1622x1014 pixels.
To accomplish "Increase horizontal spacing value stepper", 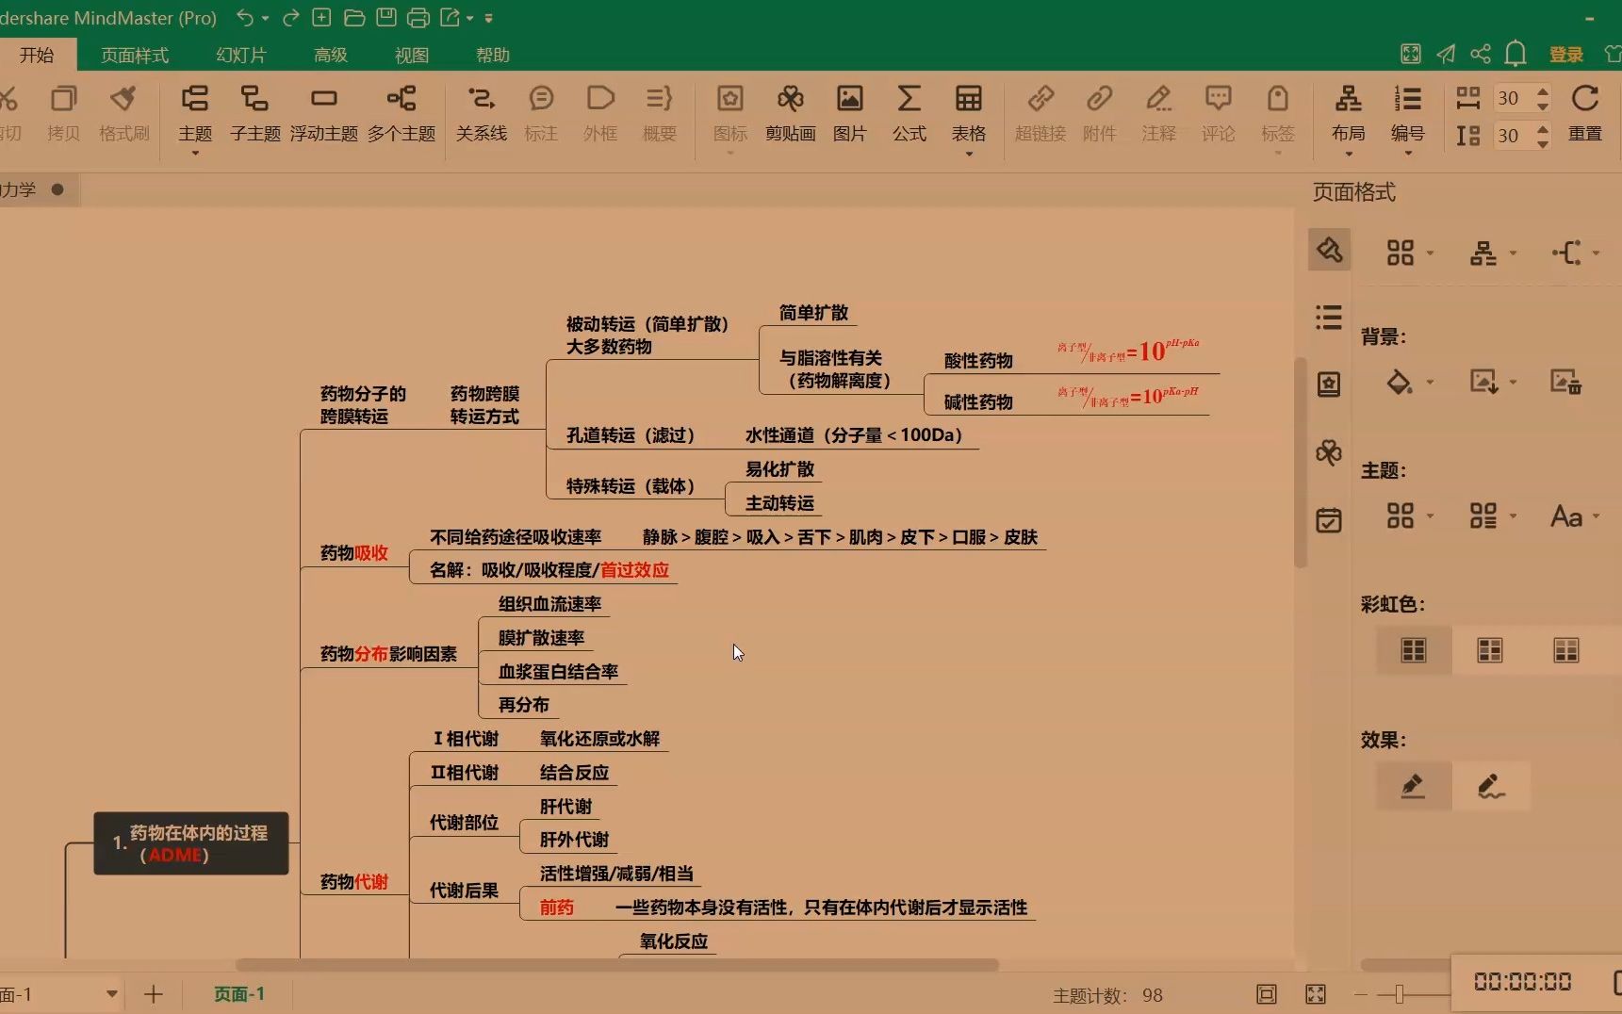I will pos(1543,91).
